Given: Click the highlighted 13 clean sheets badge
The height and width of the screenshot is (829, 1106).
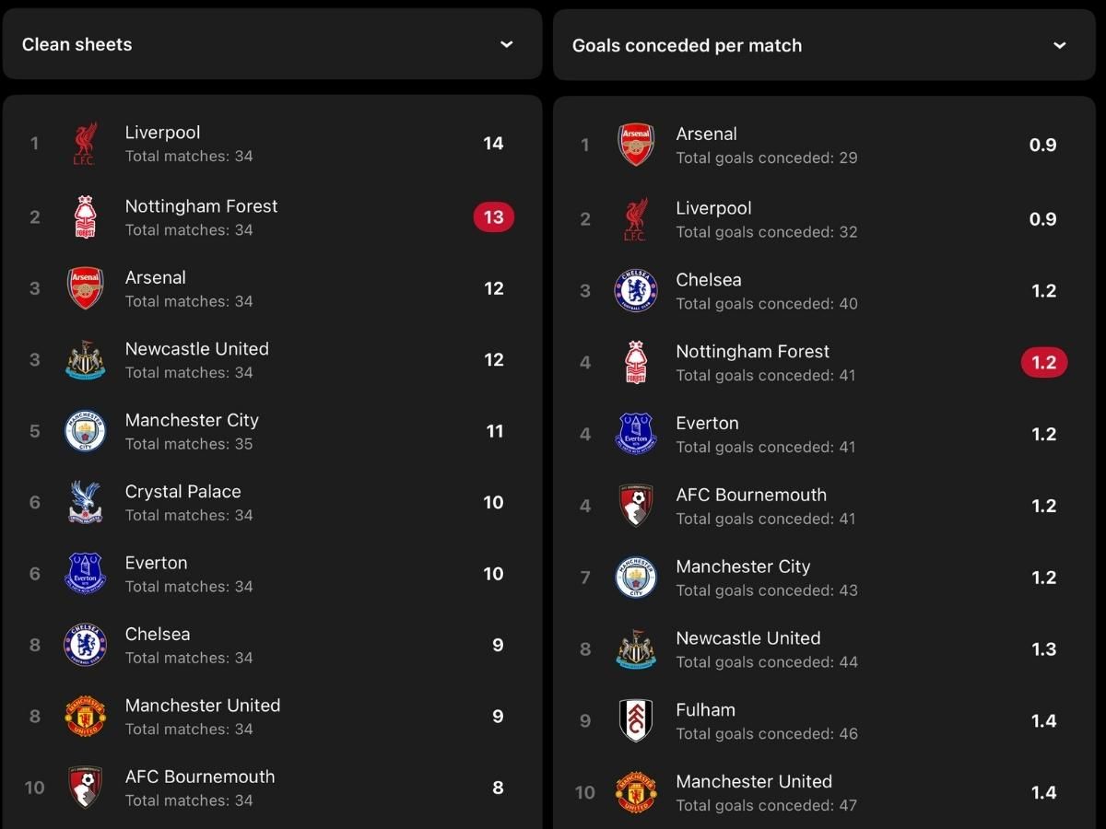Looking at the screenshot, I should [x=494, y=217].
